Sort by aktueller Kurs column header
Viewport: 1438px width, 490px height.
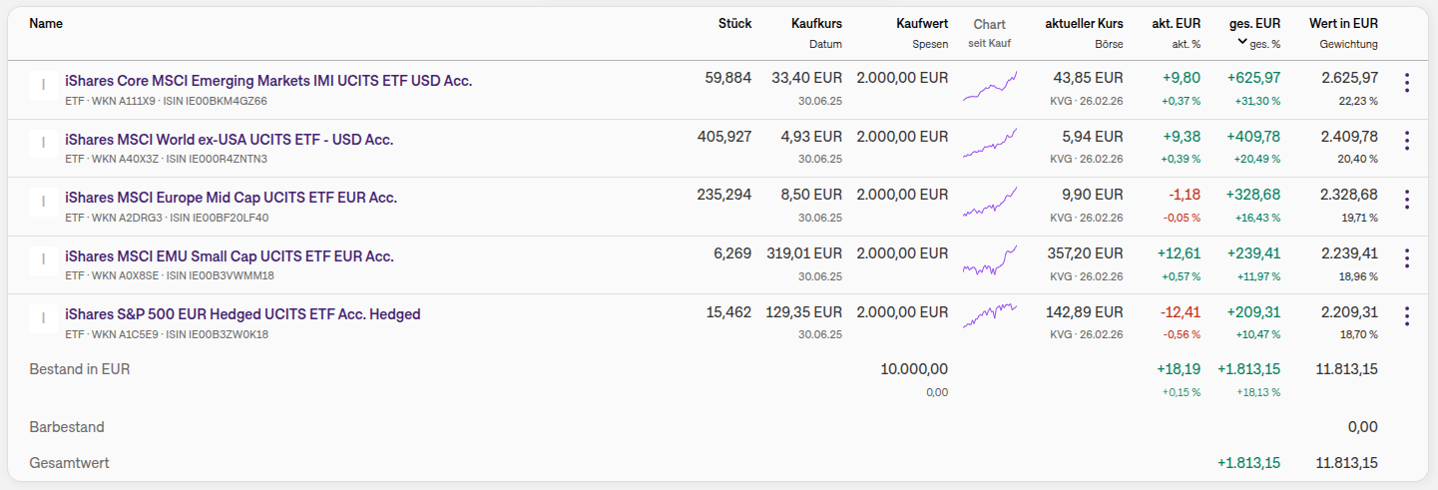[1084, 23]
